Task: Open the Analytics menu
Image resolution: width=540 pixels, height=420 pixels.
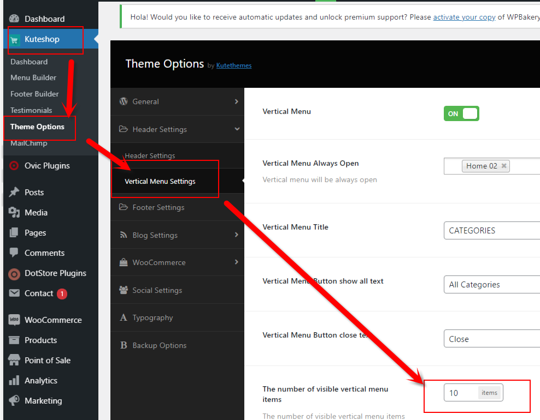Action: (51, 381)
